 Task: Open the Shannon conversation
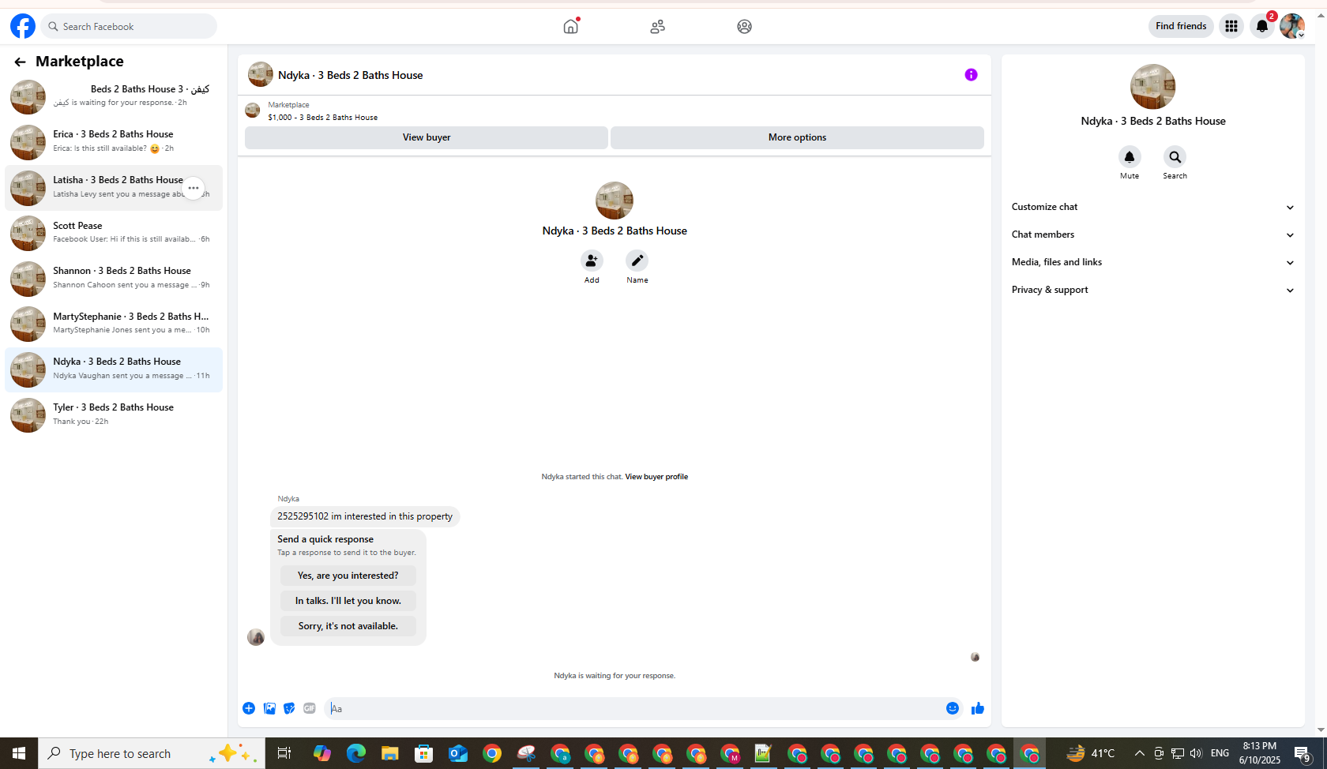click(114, 279)
